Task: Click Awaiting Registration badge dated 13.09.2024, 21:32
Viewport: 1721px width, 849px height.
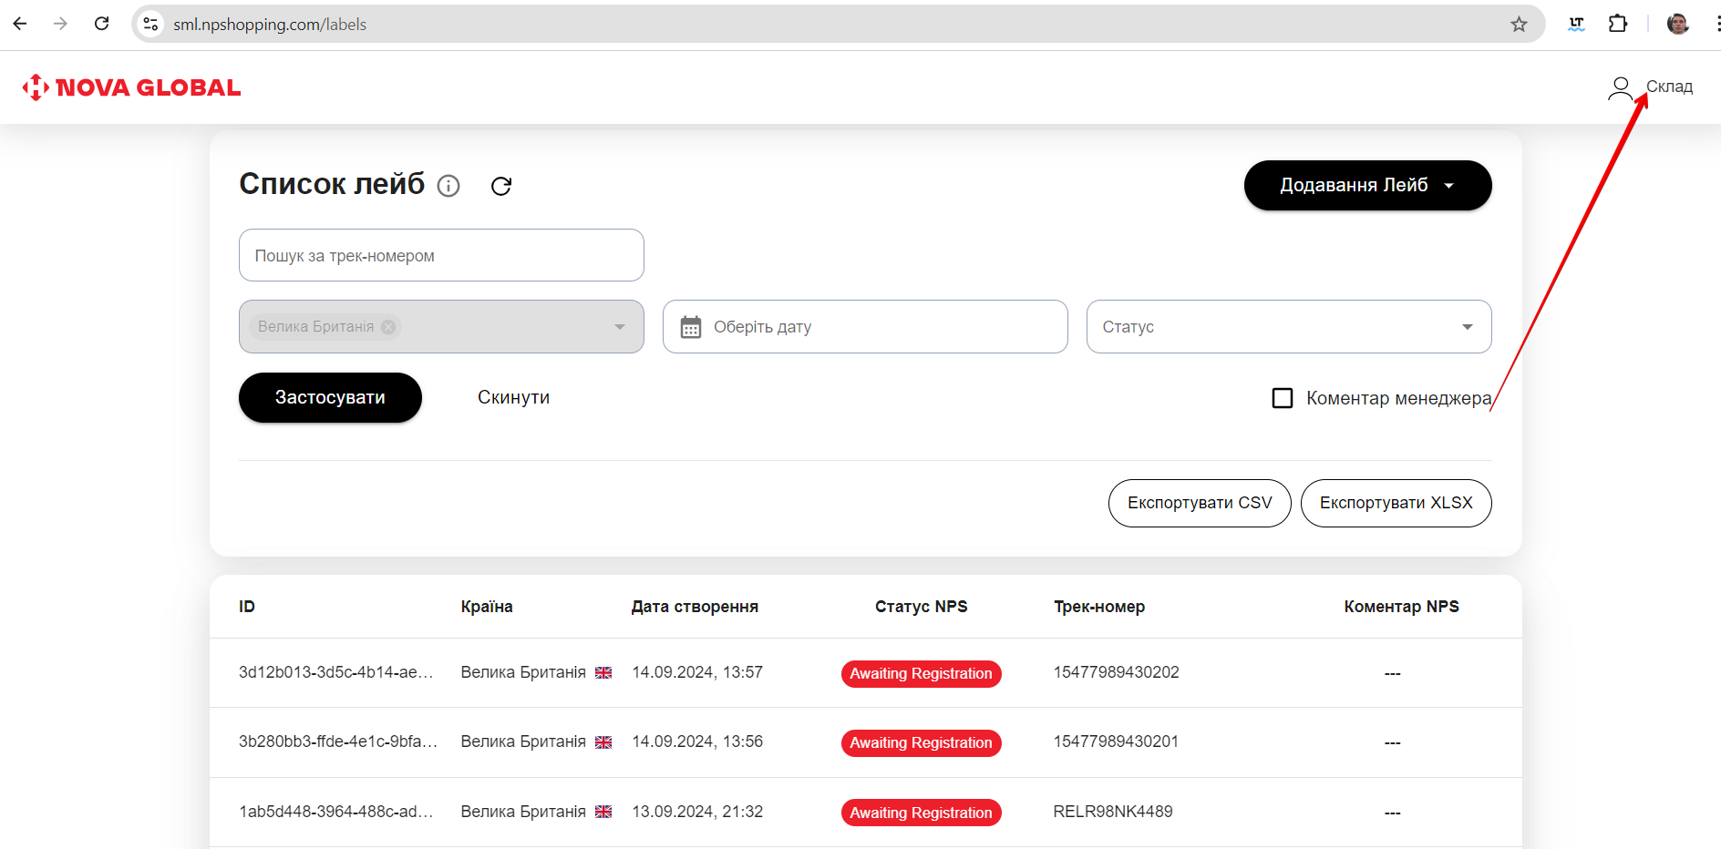Action: pyautogui.click(x=921, y=813)
